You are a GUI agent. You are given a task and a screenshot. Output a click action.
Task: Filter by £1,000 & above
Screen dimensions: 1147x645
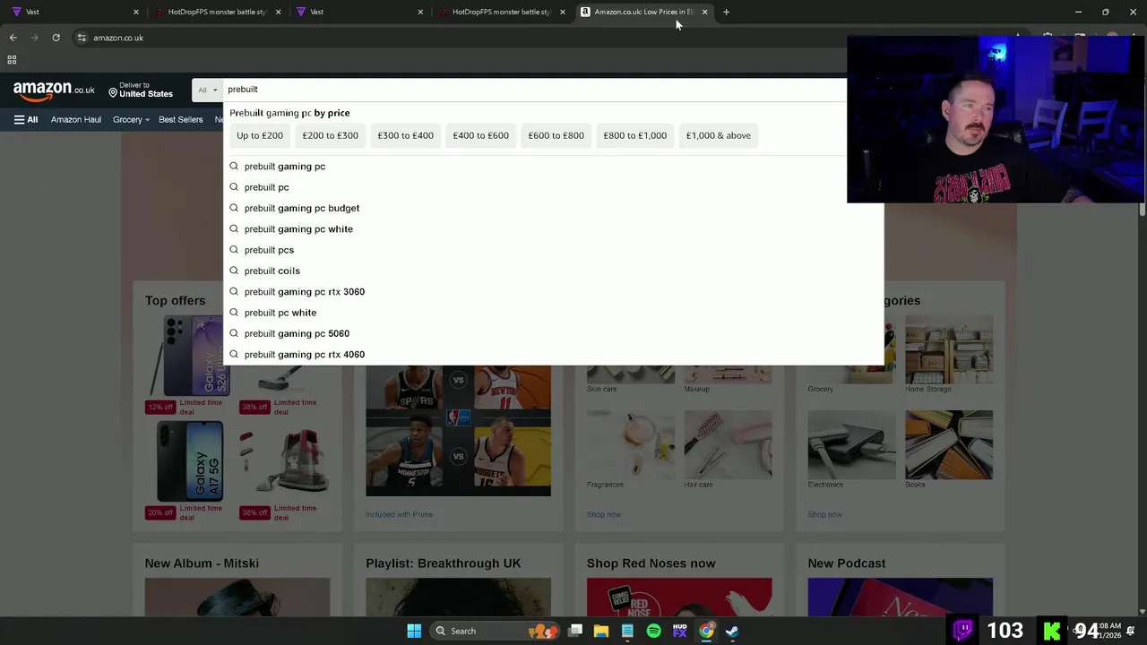point(719,135)
